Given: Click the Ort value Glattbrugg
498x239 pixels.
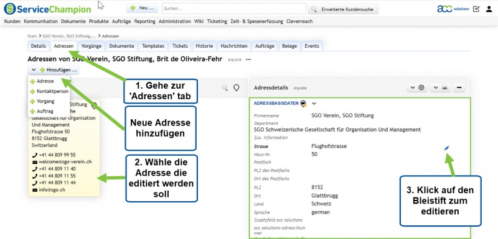Looking at the screenshot, I should pos(324,196).
